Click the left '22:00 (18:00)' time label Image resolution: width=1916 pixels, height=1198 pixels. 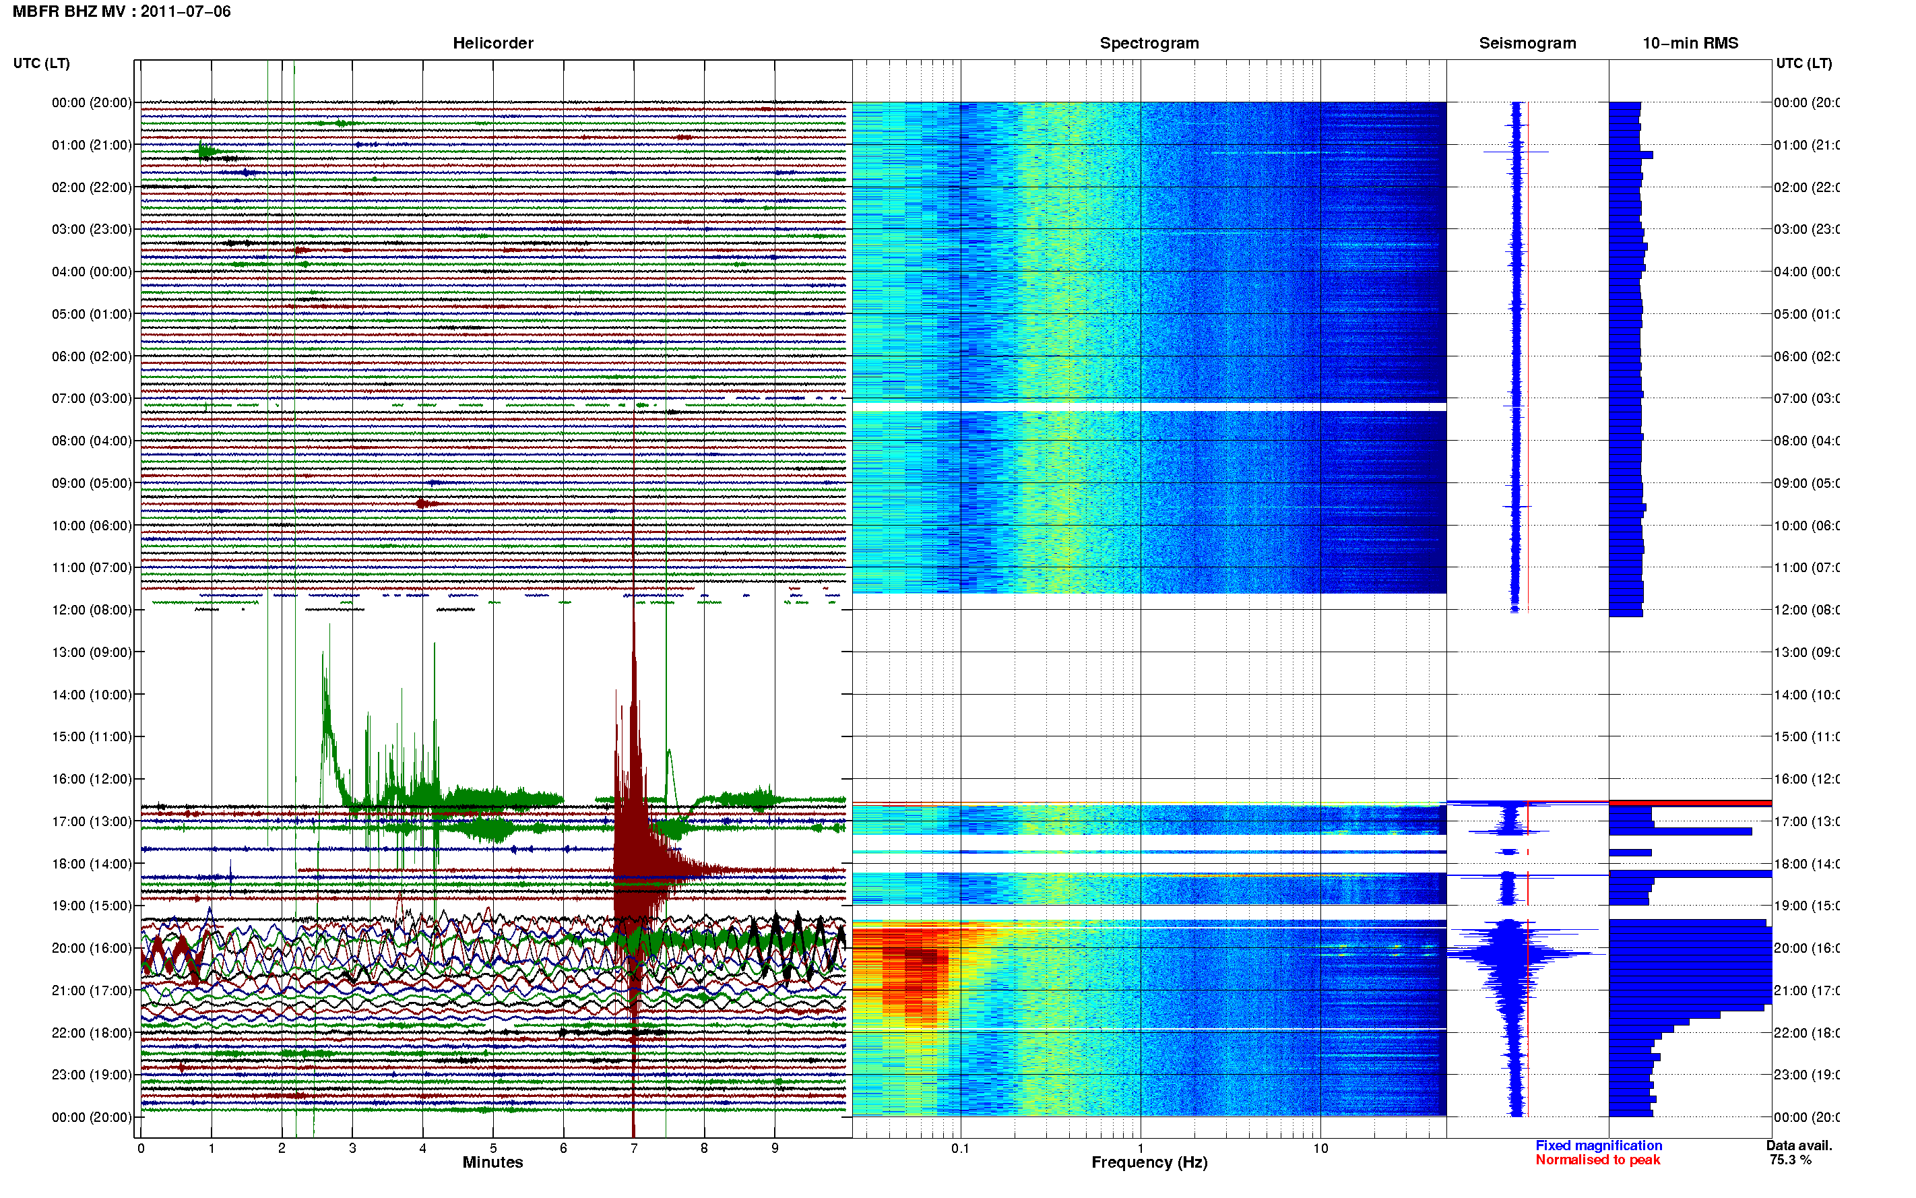[92, 1032]
